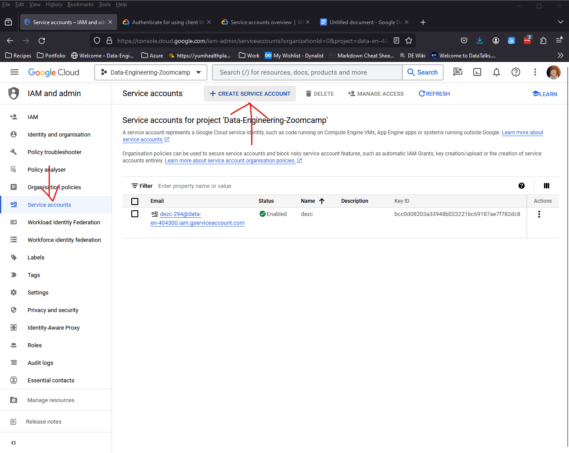Open the Firefox View button
Screen dimensions: 569x453
point(8,22)
